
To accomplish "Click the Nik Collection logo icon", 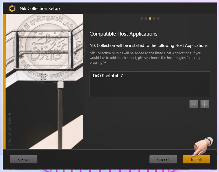I will (x=12, y=8).
